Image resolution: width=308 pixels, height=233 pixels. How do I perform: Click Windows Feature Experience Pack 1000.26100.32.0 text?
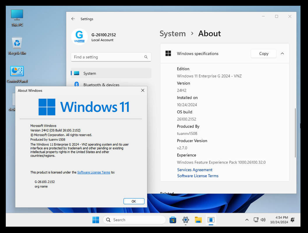coord(221,162)
